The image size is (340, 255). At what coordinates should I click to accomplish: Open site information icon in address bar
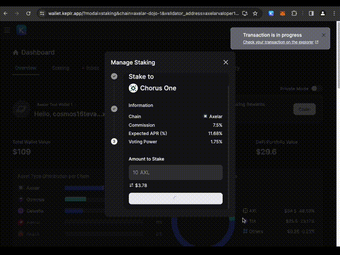(x=42, y=13)
